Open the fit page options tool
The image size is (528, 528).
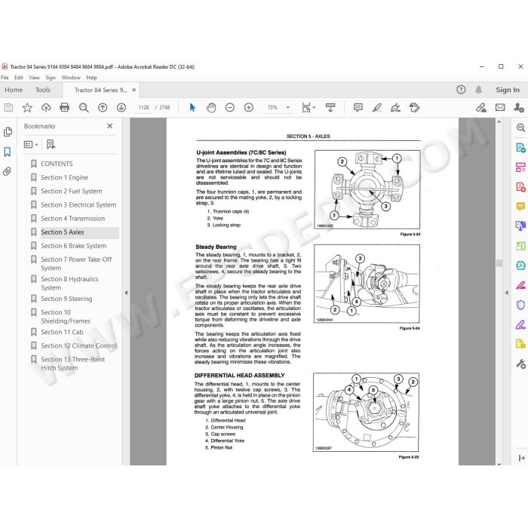click(x=308, y=108)
